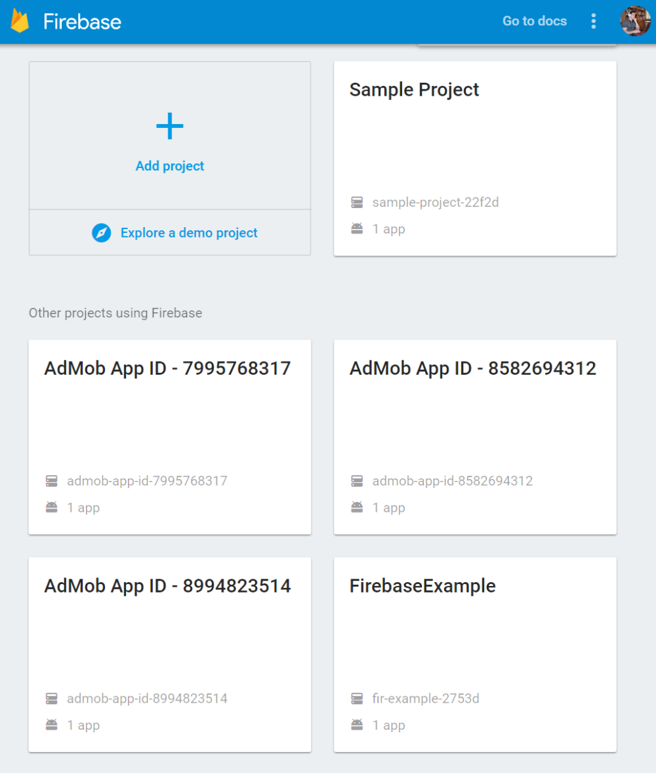This screenshot has width=656, height=773.
Task: Click the 1 app label on AdMob App ID 8994823514
Action: pyautogui.click(x=83, y=725)
